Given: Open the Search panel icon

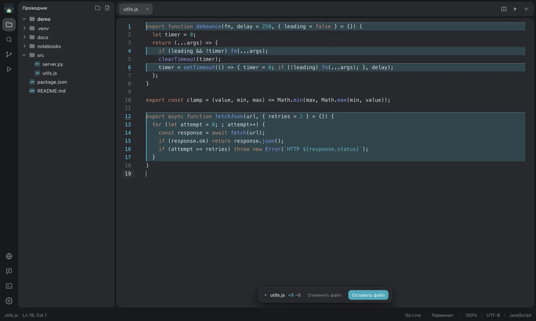Looking at the screenshot, I should pyautogui.click(x=9, y=40).
